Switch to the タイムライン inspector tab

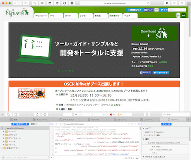coord(66,120)
